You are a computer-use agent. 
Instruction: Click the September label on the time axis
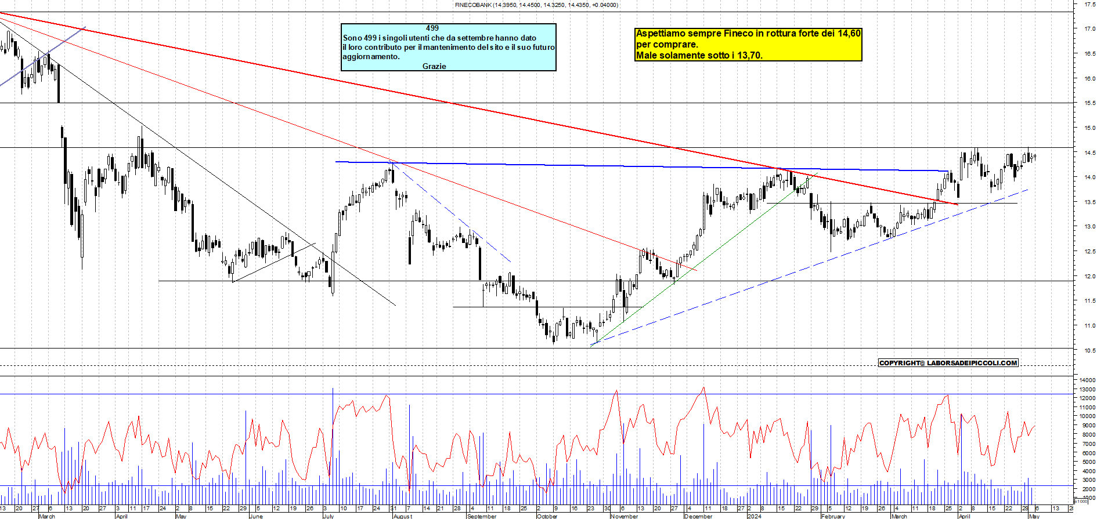pyautogui.click(x=482, y=516)
